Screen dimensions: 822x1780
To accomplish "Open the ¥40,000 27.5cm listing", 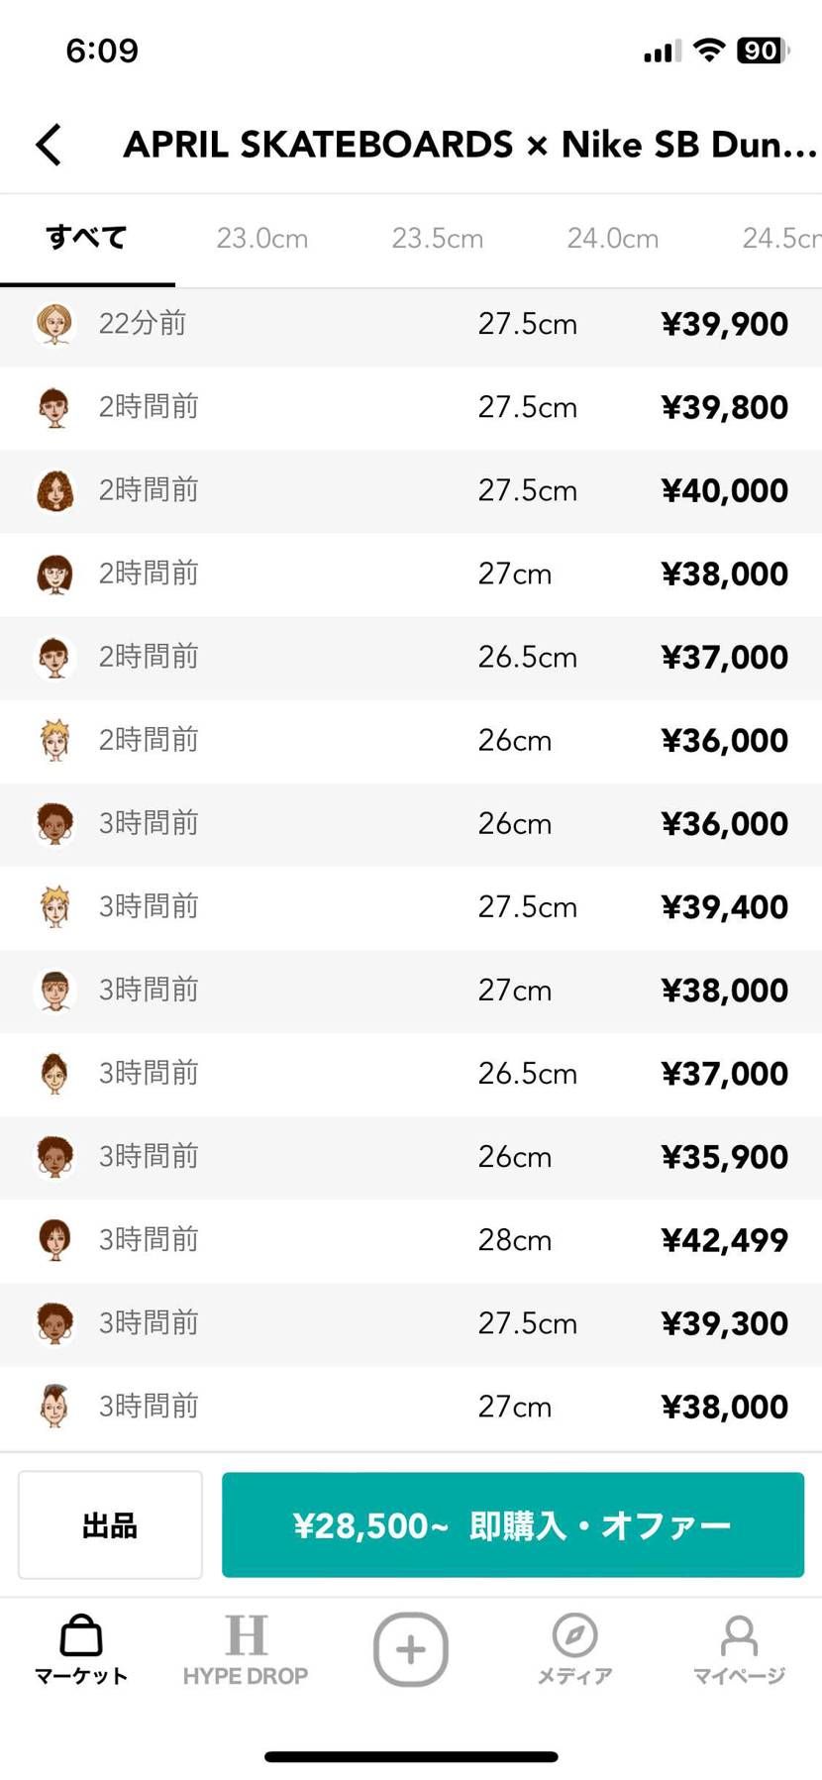I will click(x=411, y=490).
